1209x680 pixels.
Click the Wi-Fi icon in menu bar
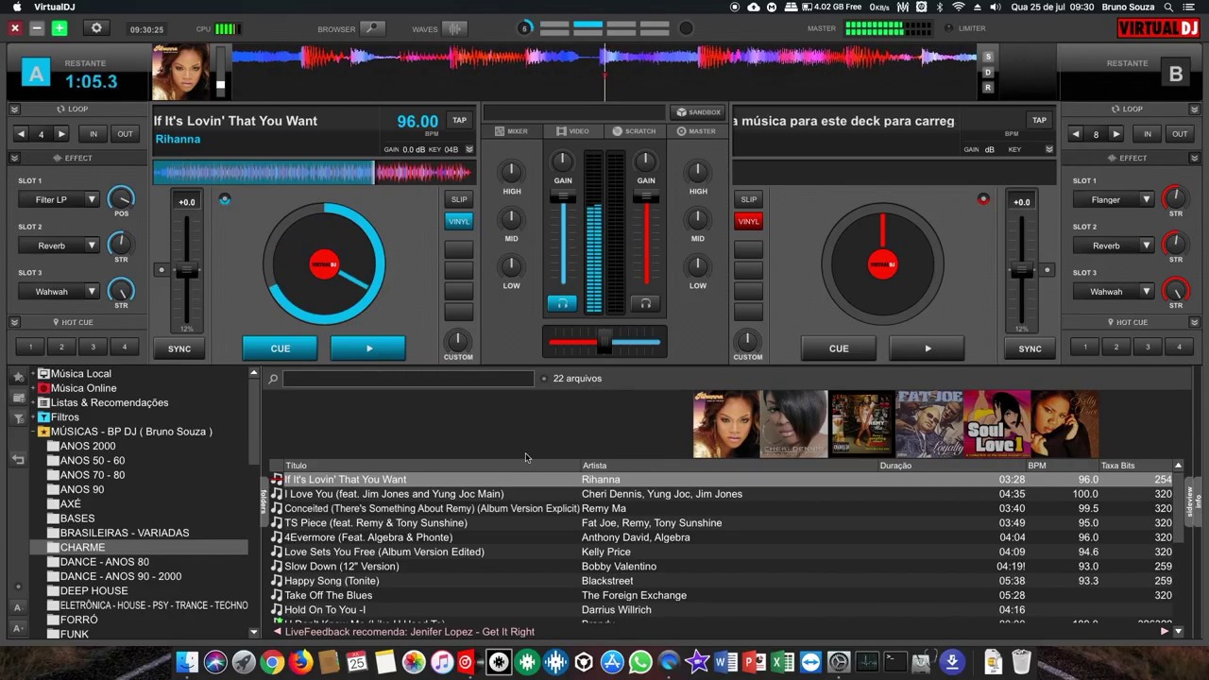coord(958,7)
